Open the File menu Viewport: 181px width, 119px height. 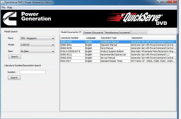(3, 7)
